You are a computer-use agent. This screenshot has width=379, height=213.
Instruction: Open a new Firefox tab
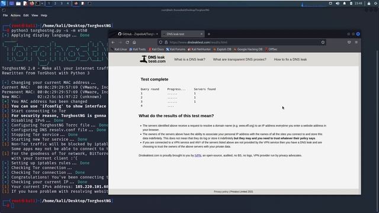[x=209, y=34]
